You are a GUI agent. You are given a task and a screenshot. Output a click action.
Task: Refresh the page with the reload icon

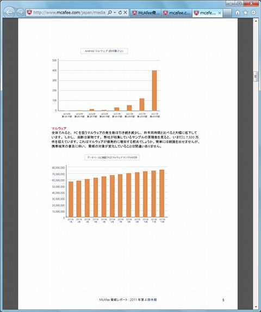120,13
